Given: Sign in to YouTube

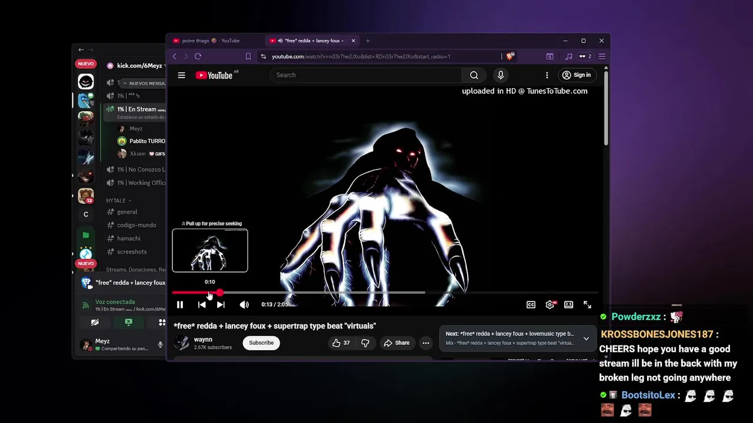Looking at the screenshot, I should click(577, 75).
